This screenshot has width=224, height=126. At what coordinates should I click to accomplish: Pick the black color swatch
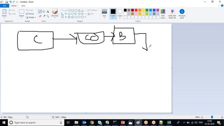125,10
